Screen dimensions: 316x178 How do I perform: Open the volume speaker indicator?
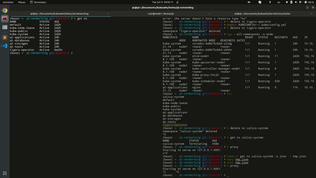point(296,2)
